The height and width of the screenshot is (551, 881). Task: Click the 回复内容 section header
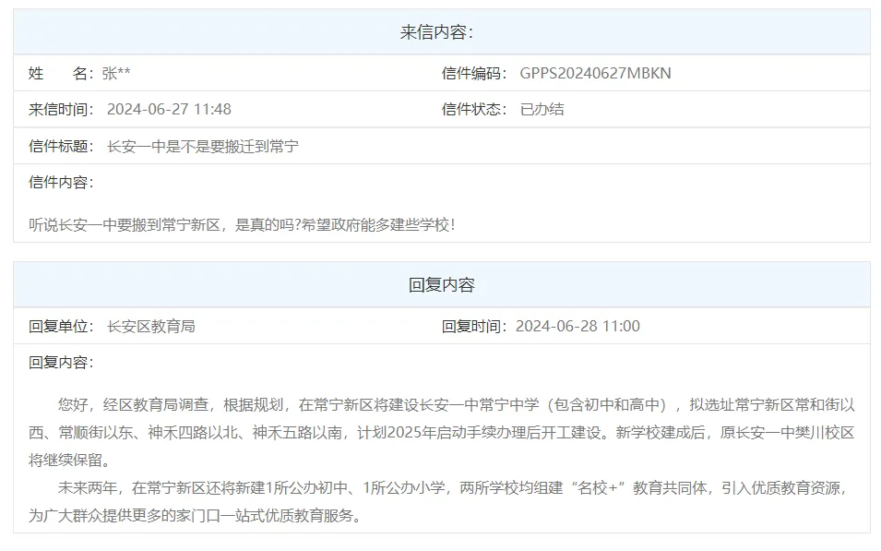click(442, 285)
